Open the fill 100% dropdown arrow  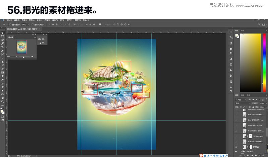click(x=266, y=107)
